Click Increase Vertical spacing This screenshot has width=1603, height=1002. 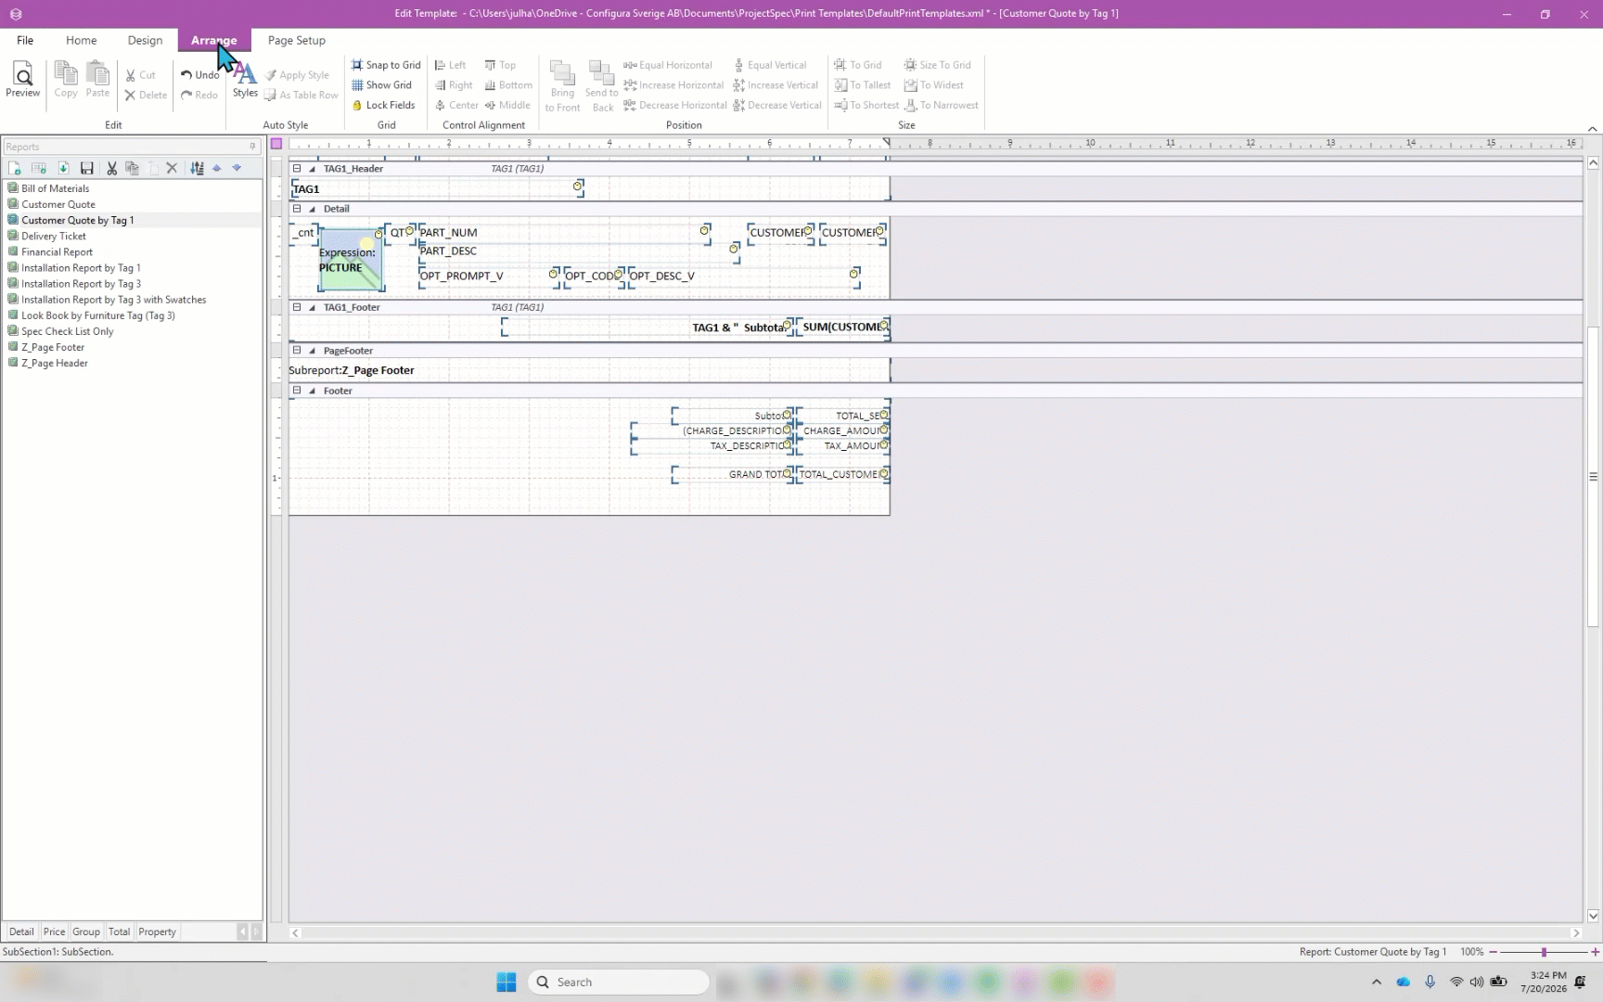pyautogui.click(x=776, y=84)
